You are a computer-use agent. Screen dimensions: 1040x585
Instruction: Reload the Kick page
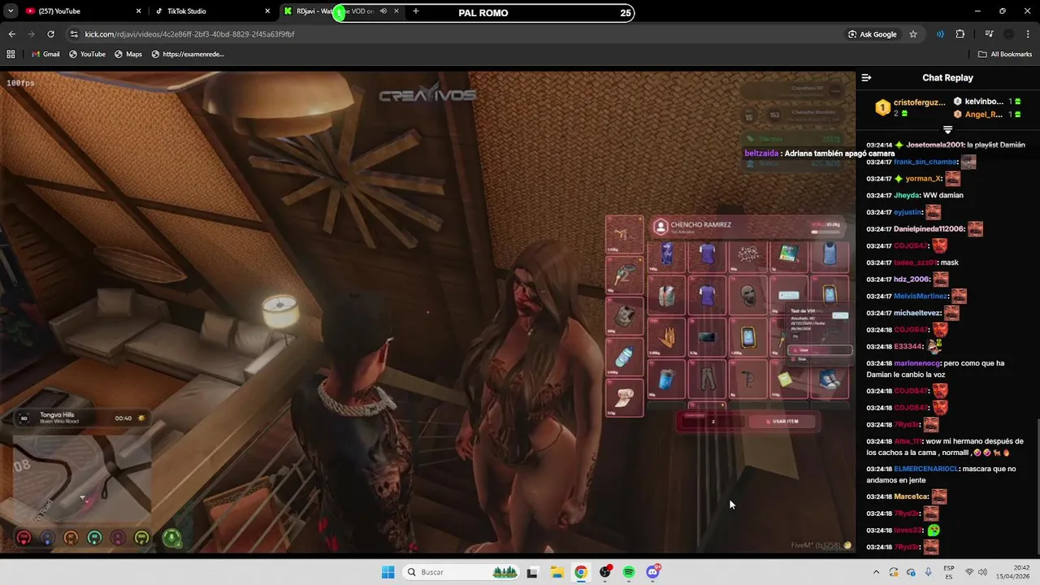[50, 34]
